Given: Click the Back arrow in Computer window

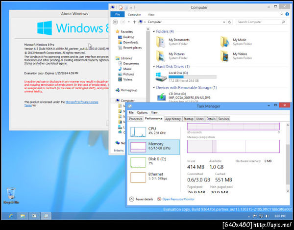Looking at the screenshot, I should [115, 22].
